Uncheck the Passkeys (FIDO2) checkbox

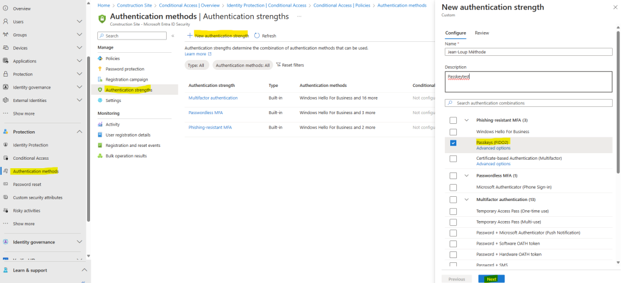click(x=453, y=143)
